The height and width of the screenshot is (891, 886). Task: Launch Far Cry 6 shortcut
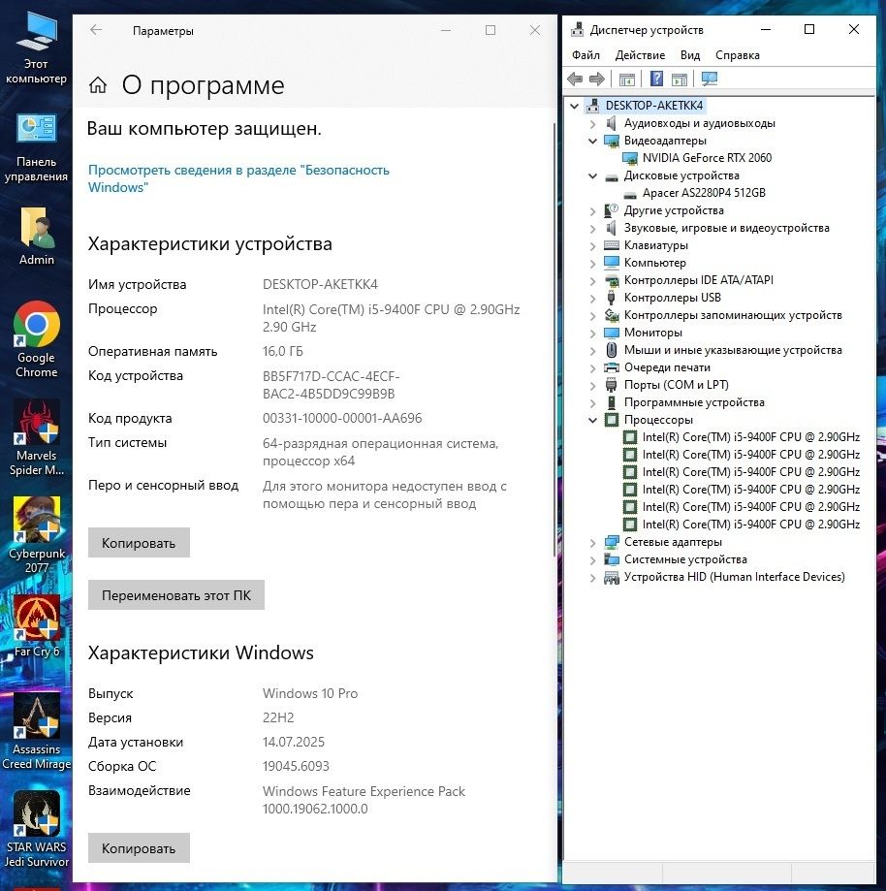[37, 626]
